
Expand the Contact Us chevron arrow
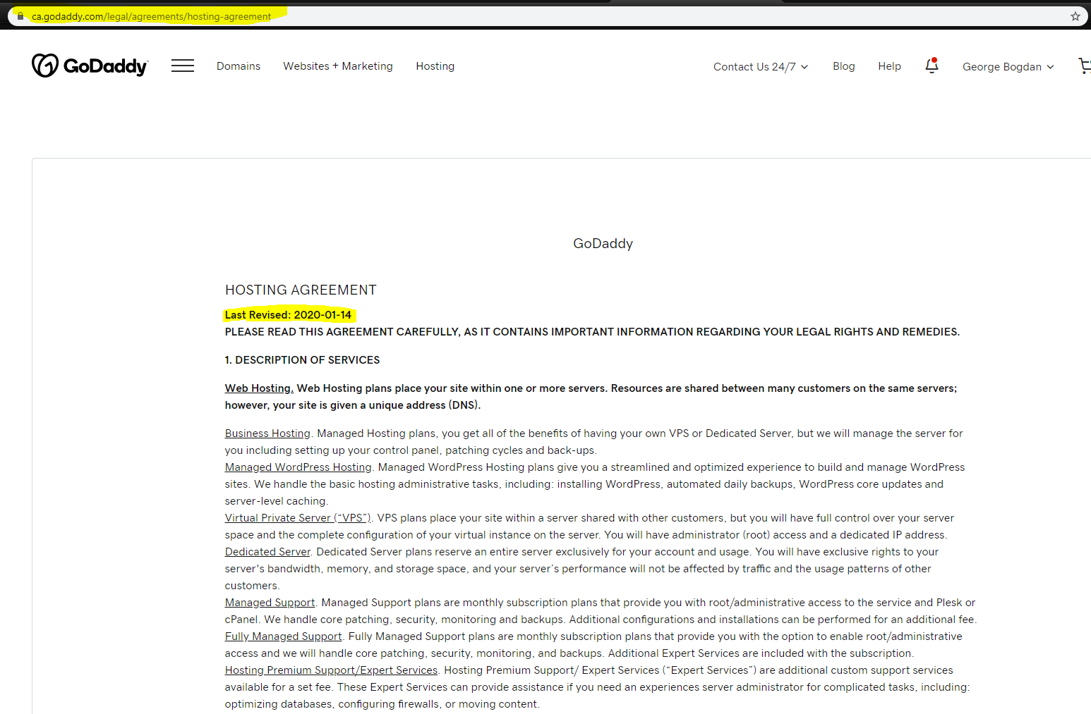804,67
